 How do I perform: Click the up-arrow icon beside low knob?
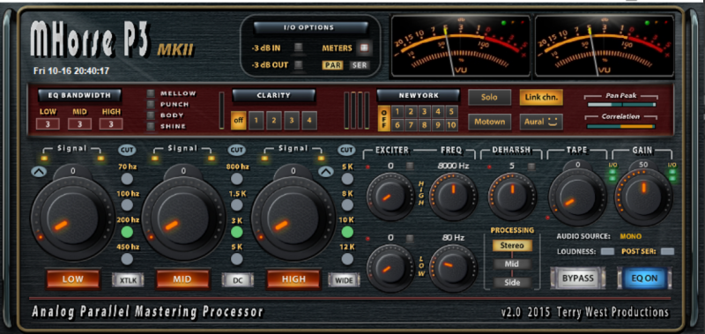click(38, 171)
